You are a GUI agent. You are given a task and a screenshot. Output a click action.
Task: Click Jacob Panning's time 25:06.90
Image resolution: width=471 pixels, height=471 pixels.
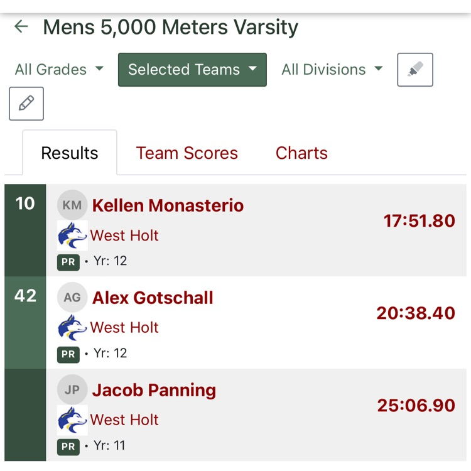click(x=416, y=406)
